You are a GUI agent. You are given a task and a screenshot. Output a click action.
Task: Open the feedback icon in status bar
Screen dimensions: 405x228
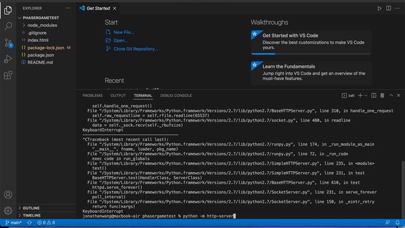pos(387,222)
